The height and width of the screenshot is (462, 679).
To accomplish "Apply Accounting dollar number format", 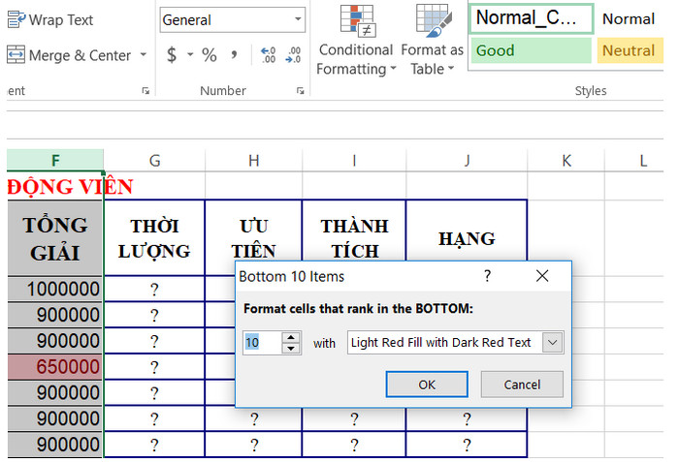I will point(172,55).
